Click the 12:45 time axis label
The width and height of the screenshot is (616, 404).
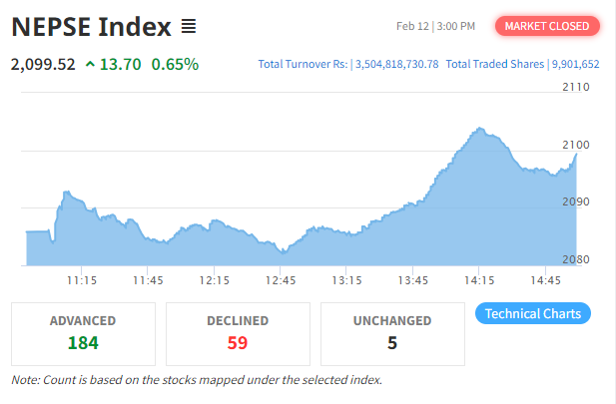[x=281, y=280]
